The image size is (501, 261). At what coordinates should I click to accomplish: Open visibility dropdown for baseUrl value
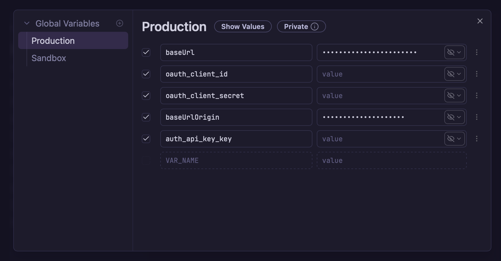pyautogui.click(x=454, y=52)
